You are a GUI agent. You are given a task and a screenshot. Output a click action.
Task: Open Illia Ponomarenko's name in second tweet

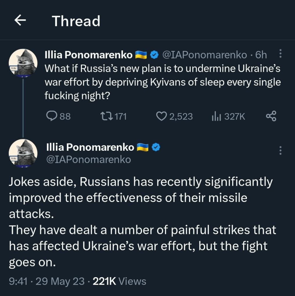coord(90,147)
